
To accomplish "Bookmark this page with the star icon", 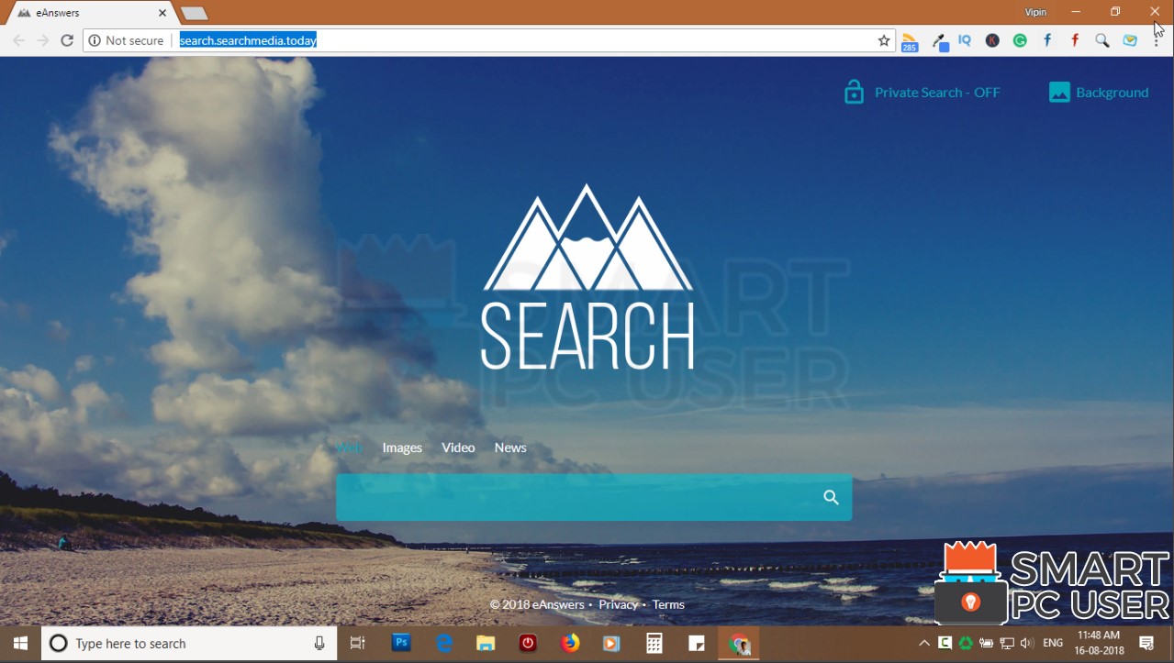I will (x=882, y=40).
